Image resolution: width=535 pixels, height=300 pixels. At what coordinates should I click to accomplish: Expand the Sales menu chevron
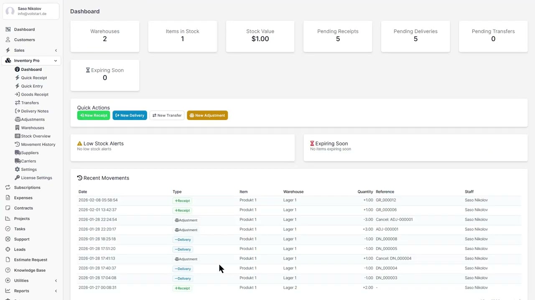click(56, 50)
